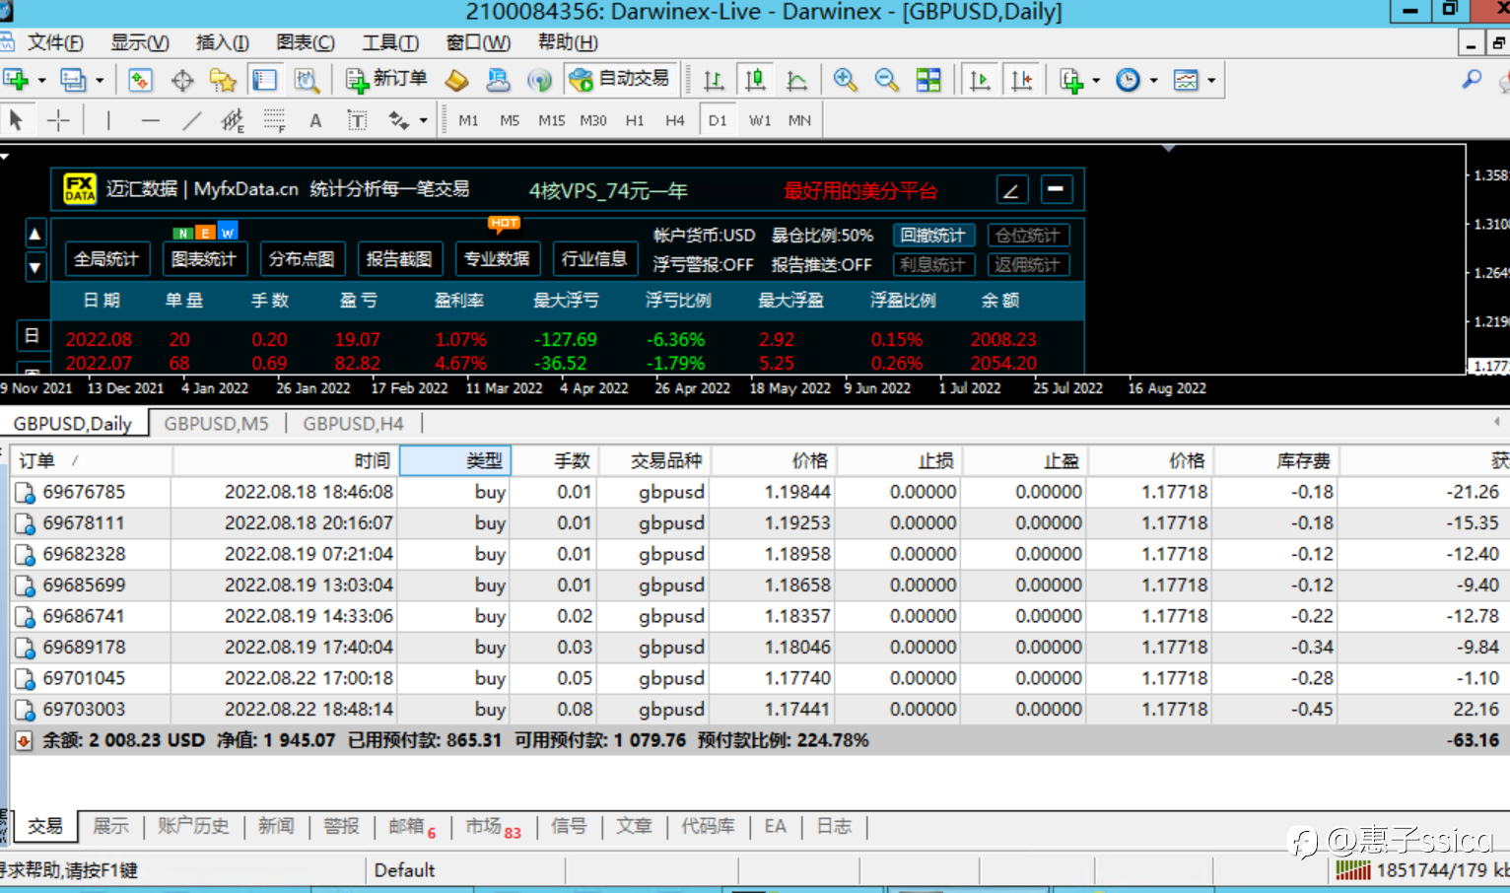Viewport: 1510px width, 893px height.
Task: Click the 新订单 new order button
Action: (x=386, y=80)
